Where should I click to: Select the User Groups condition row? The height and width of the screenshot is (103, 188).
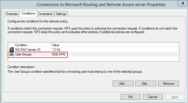93,54
